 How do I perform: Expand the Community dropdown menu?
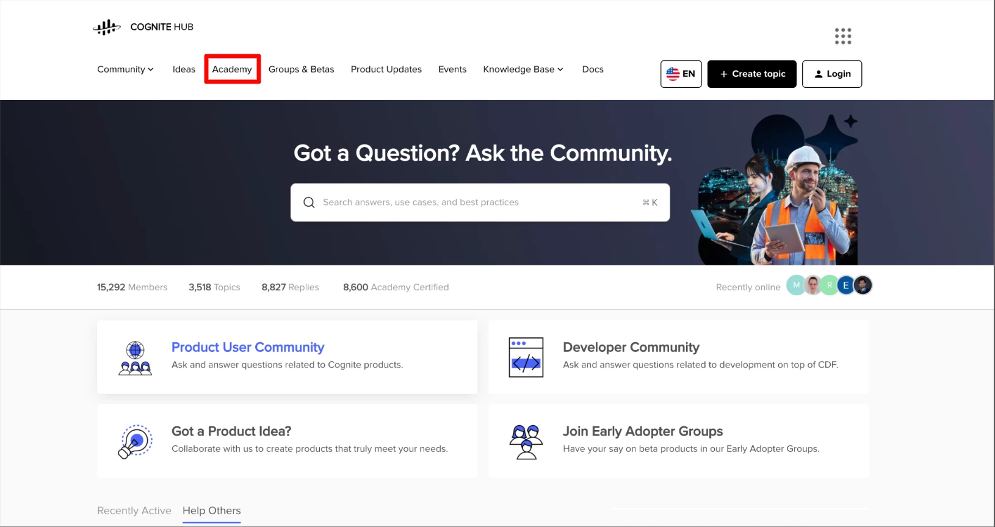pyautogui.click(x=125, y=70)
